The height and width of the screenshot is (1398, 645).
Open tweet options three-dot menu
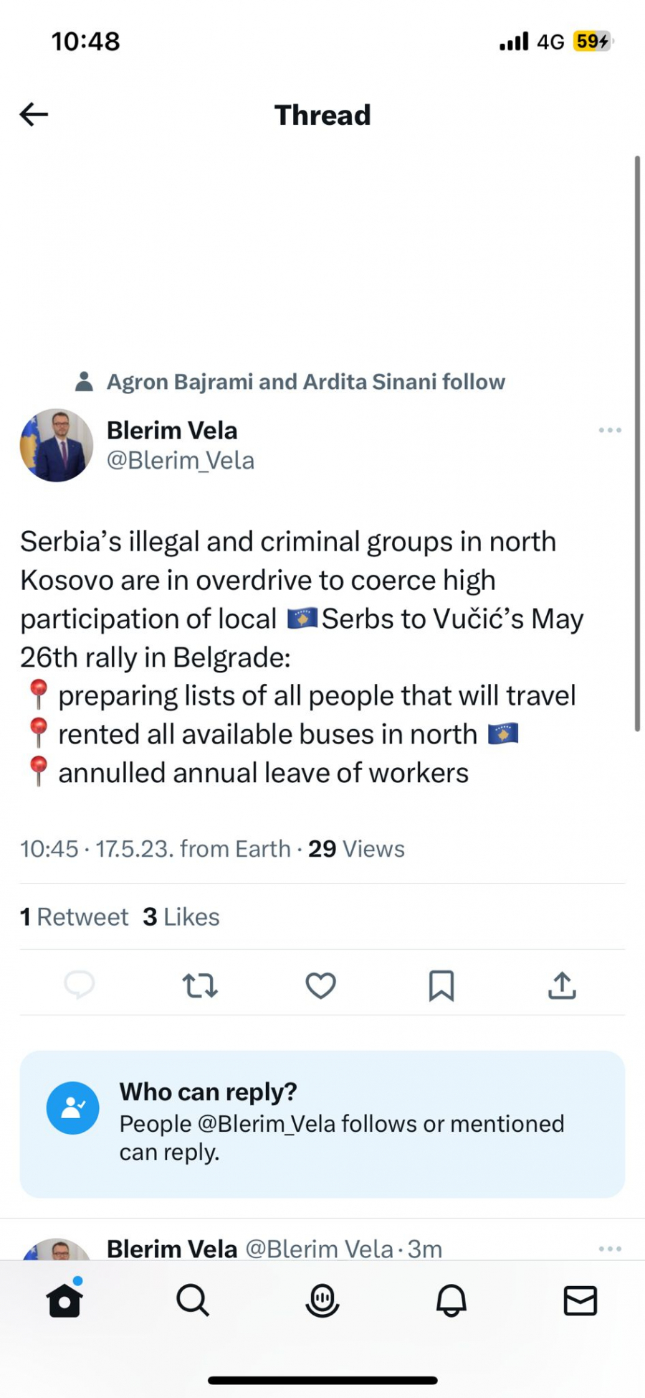pyautogui.click(x=610, y=430)
